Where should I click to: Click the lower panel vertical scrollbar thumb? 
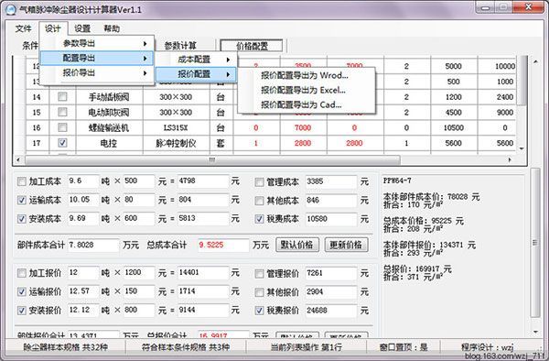click(534, 243)
